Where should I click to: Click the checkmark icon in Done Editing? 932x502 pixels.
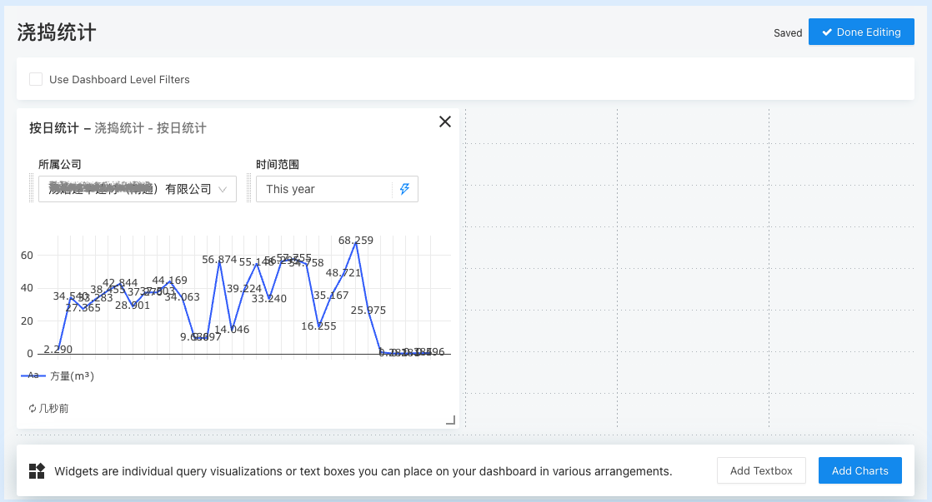[x=827, y=32]
